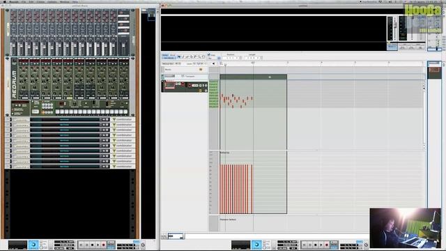The width and height of the screenshot is (446, 251).
Task: Click Fast Forward in the sequencer window transport
Action: click(309, 245)
